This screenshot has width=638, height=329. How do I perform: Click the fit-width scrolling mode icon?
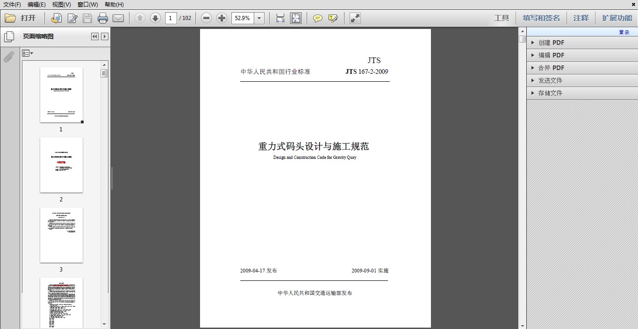280,18
